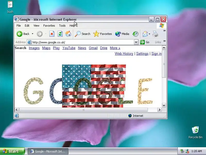
Task: Click the Links toolbar label
Action: [x=158, y=42]
